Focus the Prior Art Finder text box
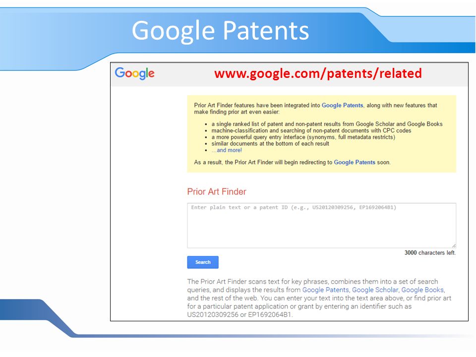The width and height of the screenshot is (476, 357). click(321, 226)
